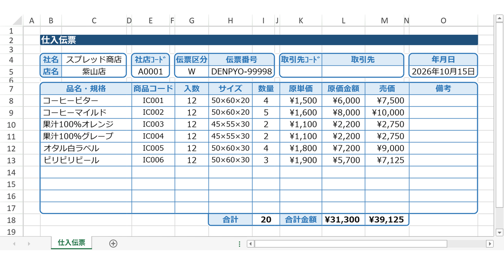Select column H header
504x264 pixels.
click(x=230, y=21)
